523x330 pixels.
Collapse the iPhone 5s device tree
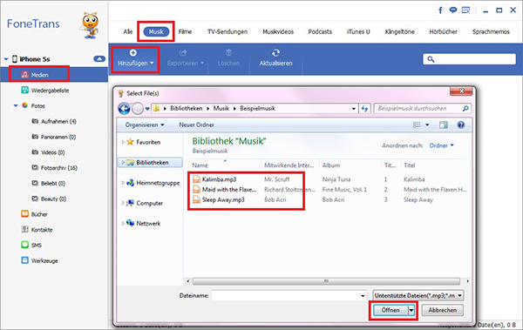click(6, 59)
